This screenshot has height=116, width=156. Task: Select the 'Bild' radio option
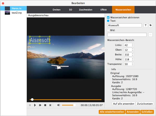click(108, 30)
